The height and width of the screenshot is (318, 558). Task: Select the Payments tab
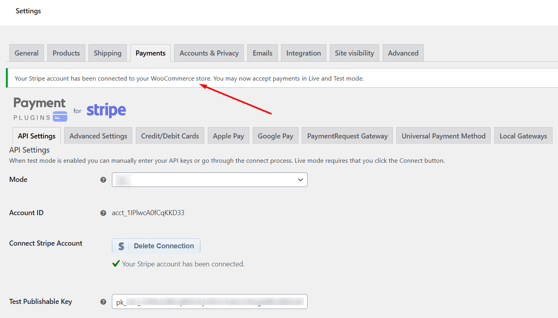coord(151,53)
